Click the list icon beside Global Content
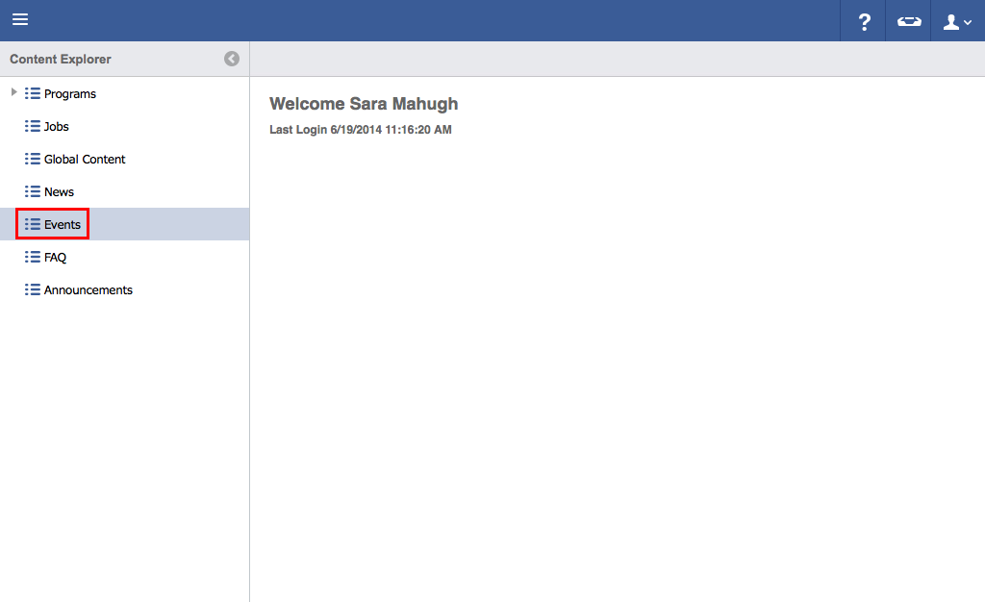985x602 pixels. (33, 160)
